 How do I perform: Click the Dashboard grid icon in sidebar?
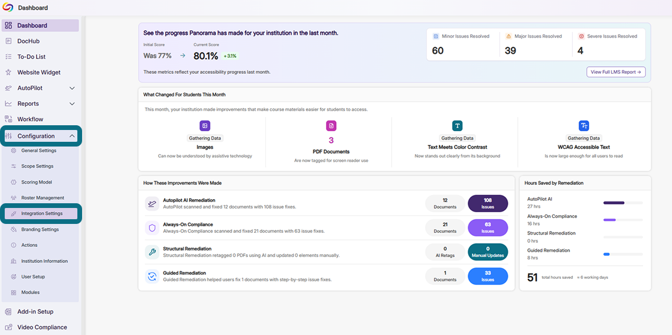(x=9, y=25)
